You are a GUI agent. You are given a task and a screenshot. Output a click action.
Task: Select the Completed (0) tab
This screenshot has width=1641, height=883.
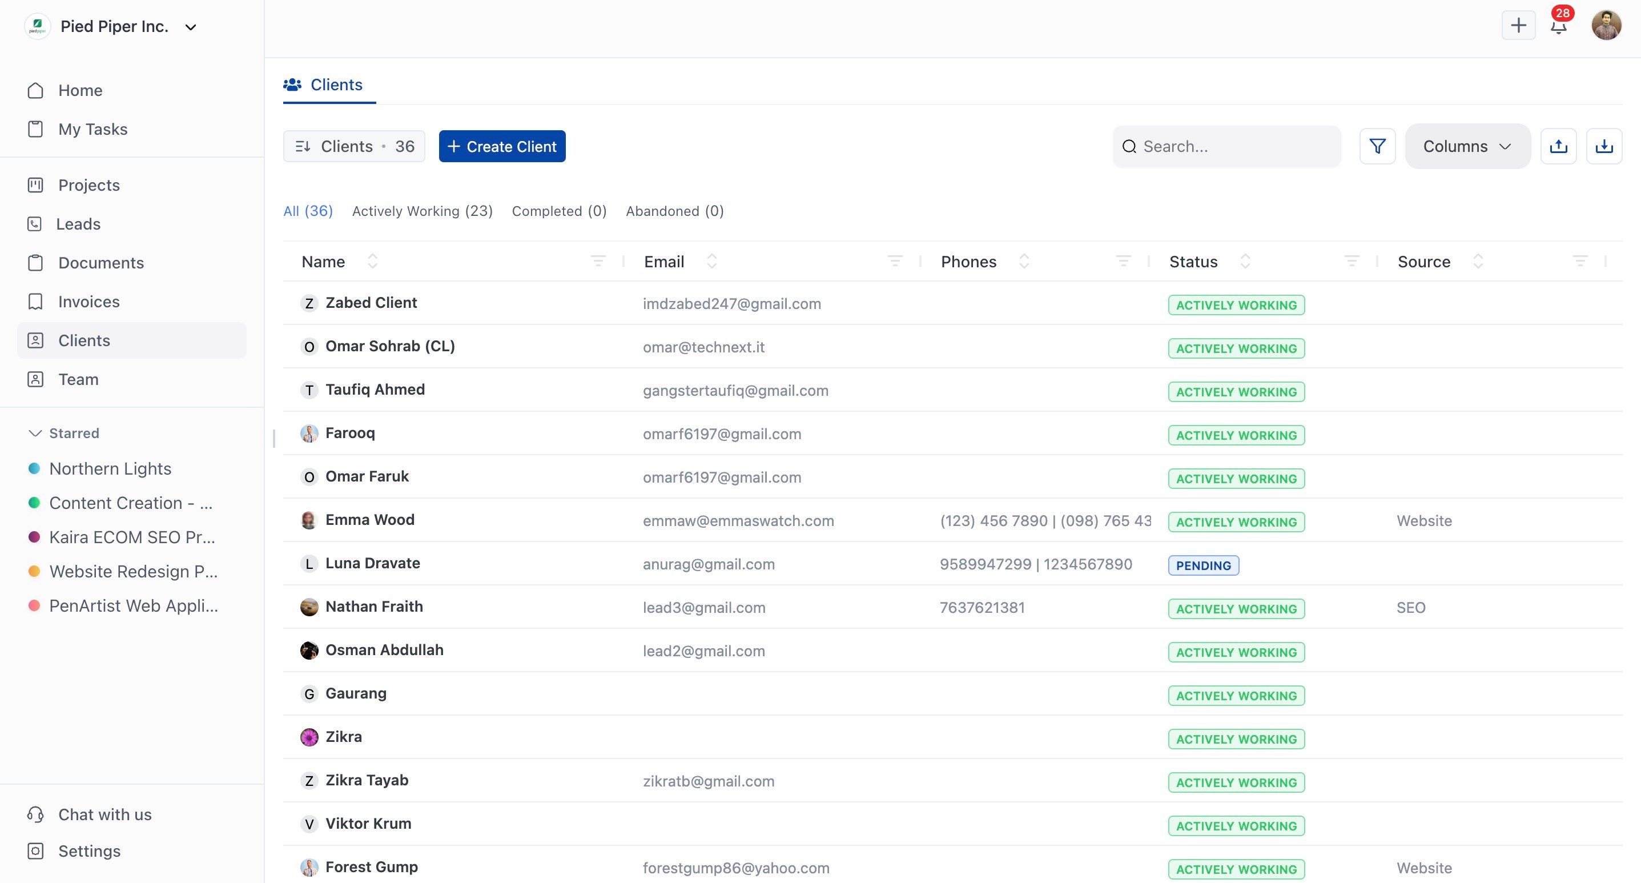pos(558,211)
